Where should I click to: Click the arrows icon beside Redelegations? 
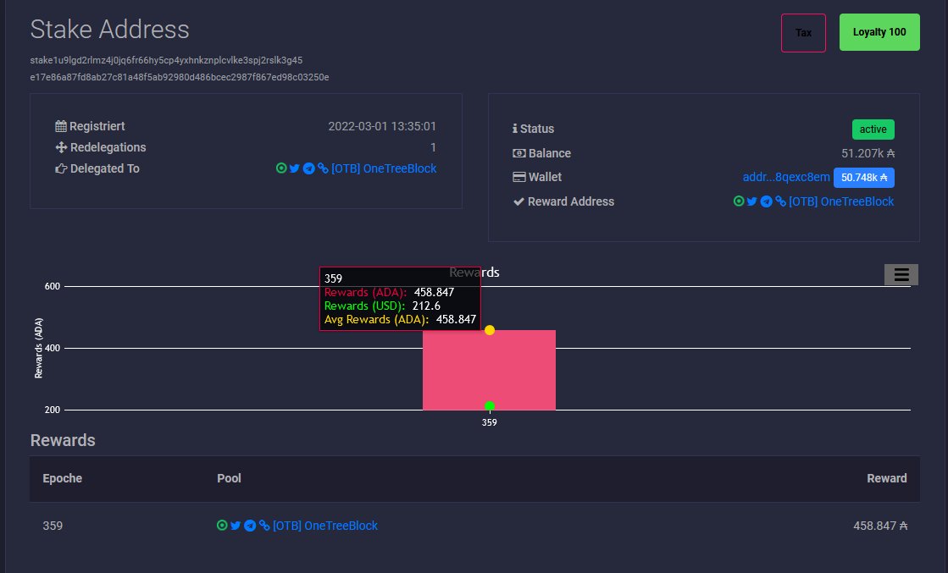(61, 147)
